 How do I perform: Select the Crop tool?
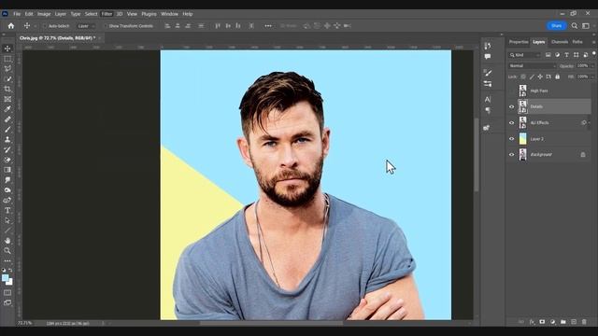pos(7,90)
